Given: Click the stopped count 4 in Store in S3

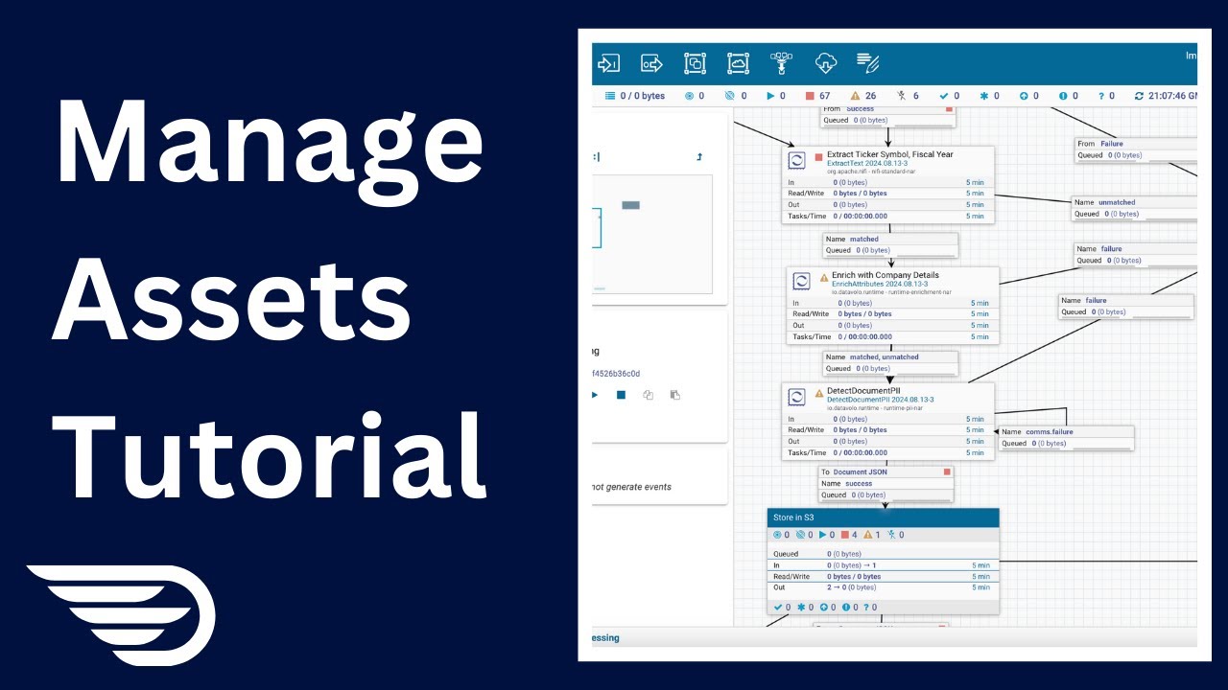Looking at the screenshot, I should tap(849, 535).
